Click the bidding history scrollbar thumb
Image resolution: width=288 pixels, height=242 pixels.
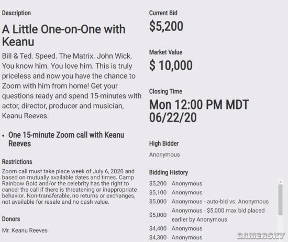click(x=280, y=200)
